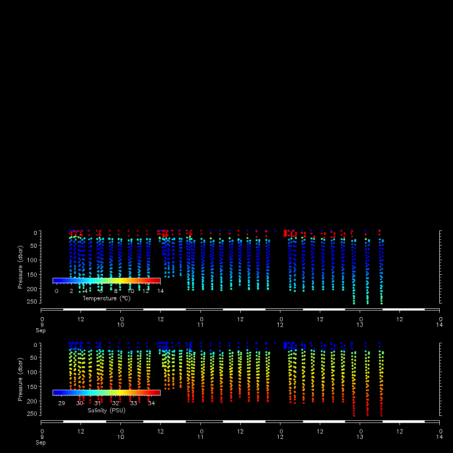Click the day-night bar beneath the temperature plot
This screenshot has height=453, width=453.
(240, 309)
